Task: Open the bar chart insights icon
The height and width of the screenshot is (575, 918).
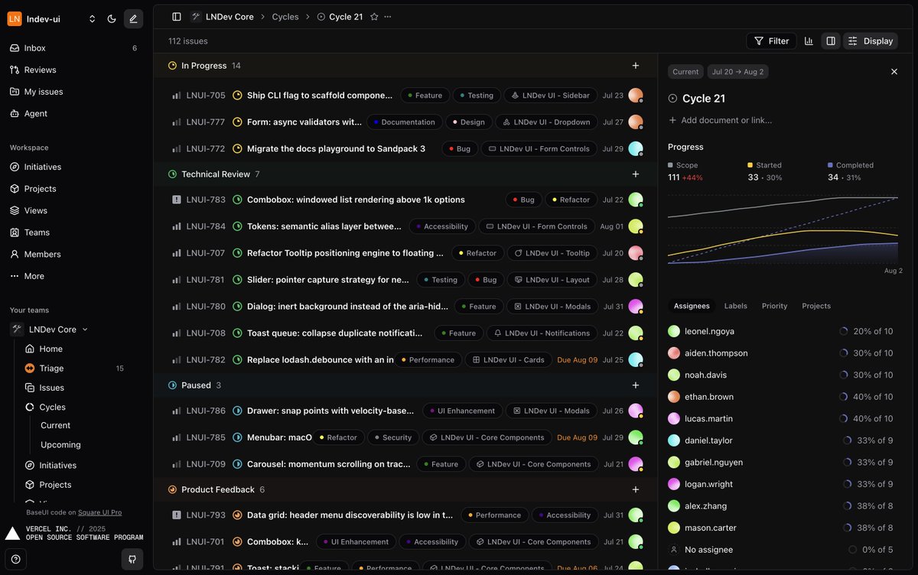Action: pyautogui.click(x=809, y=41)
